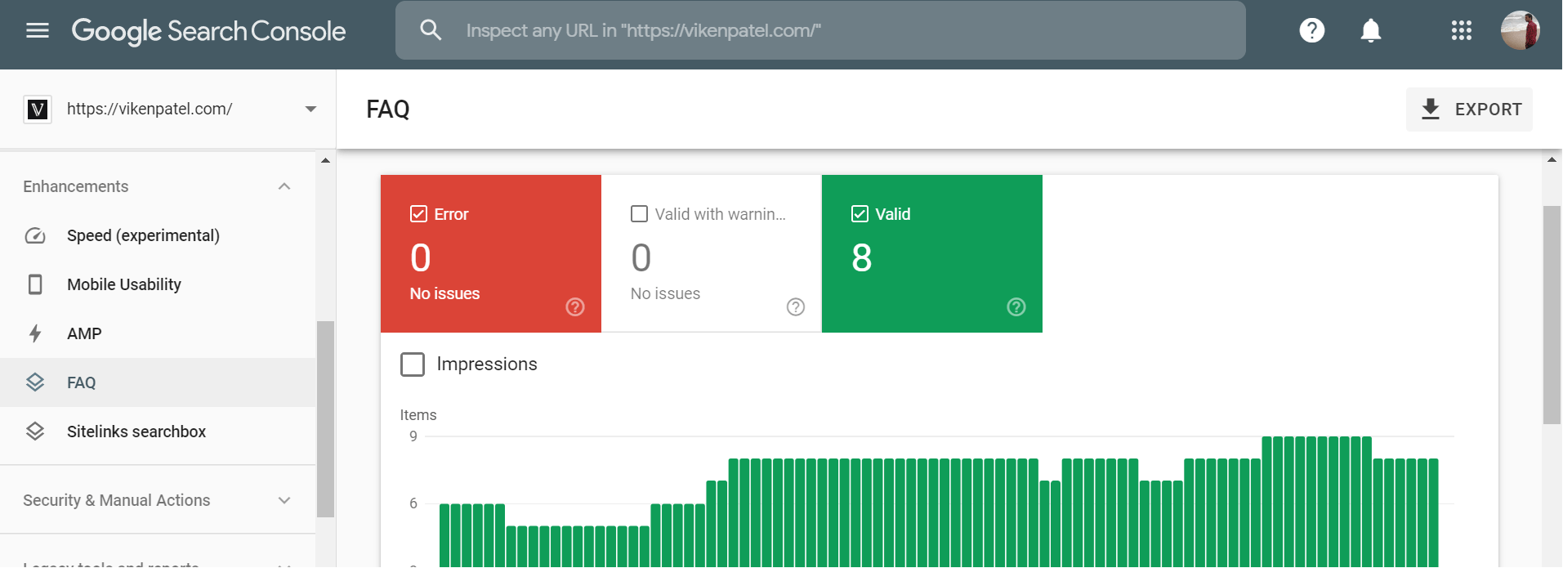Click the FAQ page title
This screenshot has height=568, width=1563.
coord(388,110)
